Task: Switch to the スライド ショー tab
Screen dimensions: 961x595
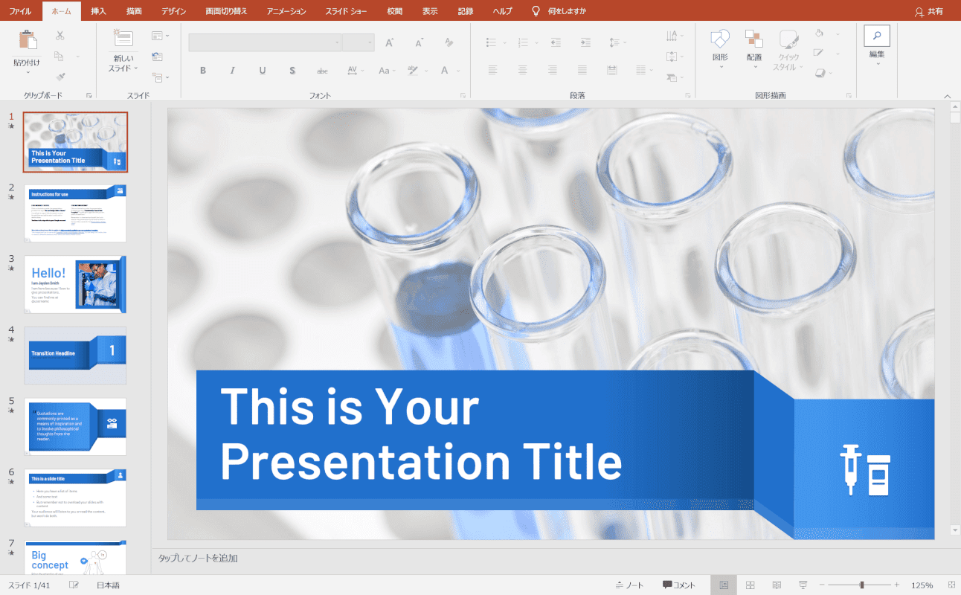Action: tap(346, 11)
